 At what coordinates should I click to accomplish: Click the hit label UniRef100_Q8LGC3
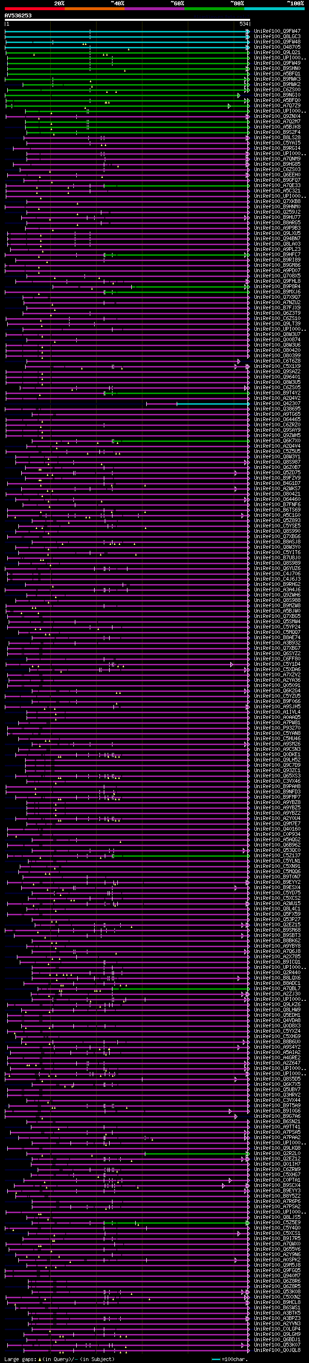pyautogui.click(x=277, y=37)
